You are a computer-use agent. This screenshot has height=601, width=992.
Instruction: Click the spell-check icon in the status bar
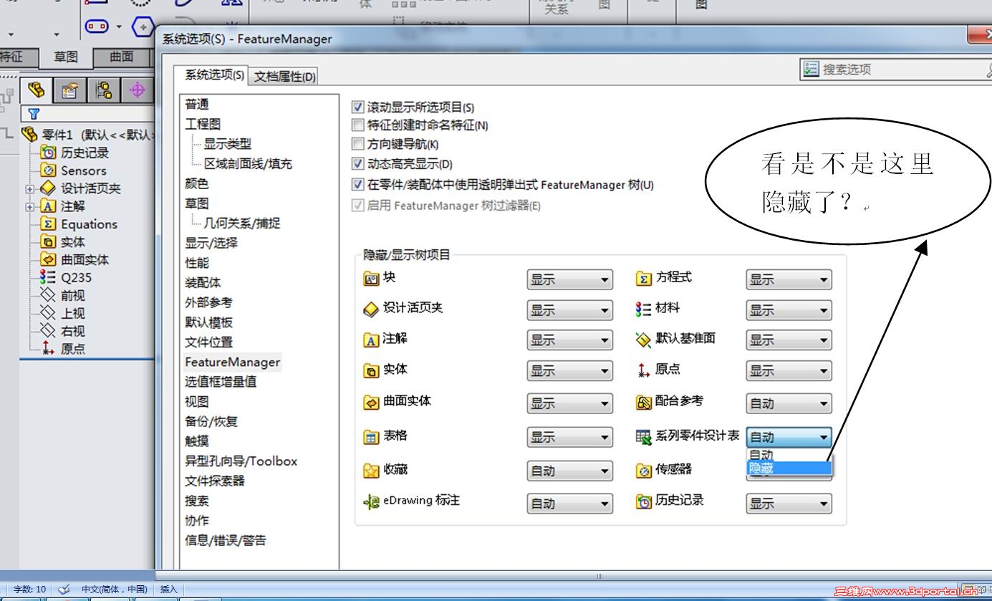pos(64,589)
